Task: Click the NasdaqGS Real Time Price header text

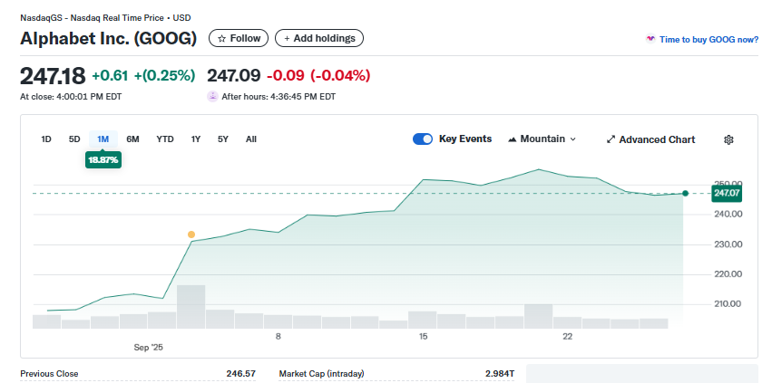Action: point(105,18)
